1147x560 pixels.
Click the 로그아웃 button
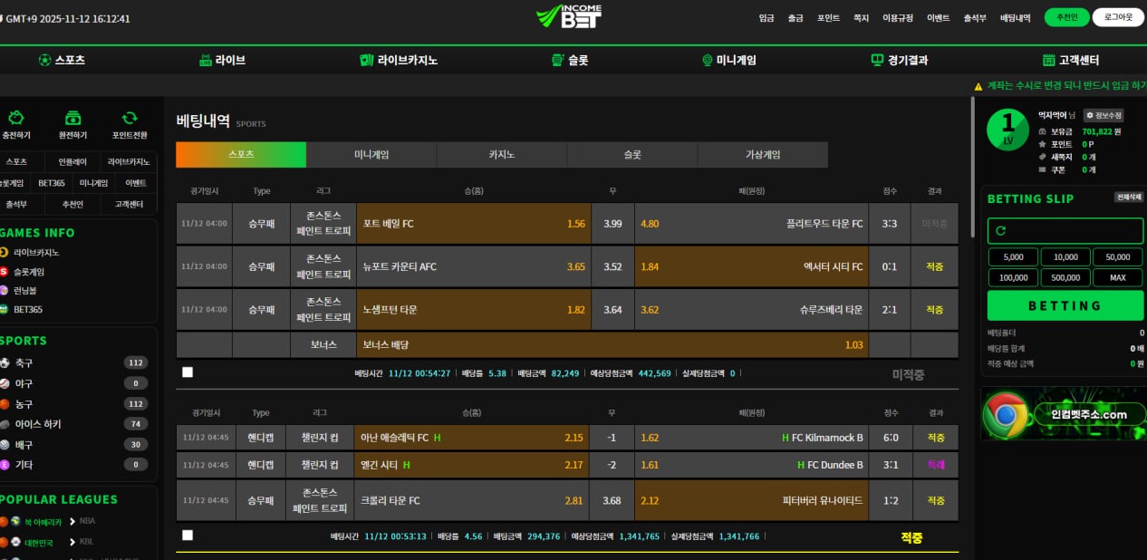(1118, 17)
